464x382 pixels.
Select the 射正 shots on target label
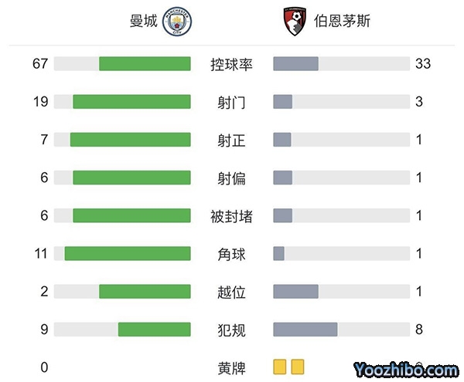pyautogui.click(x=231, y=140)
